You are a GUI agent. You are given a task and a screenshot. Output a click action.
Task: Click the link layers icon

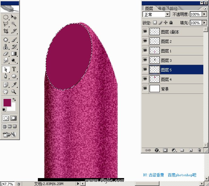point(148,150)
